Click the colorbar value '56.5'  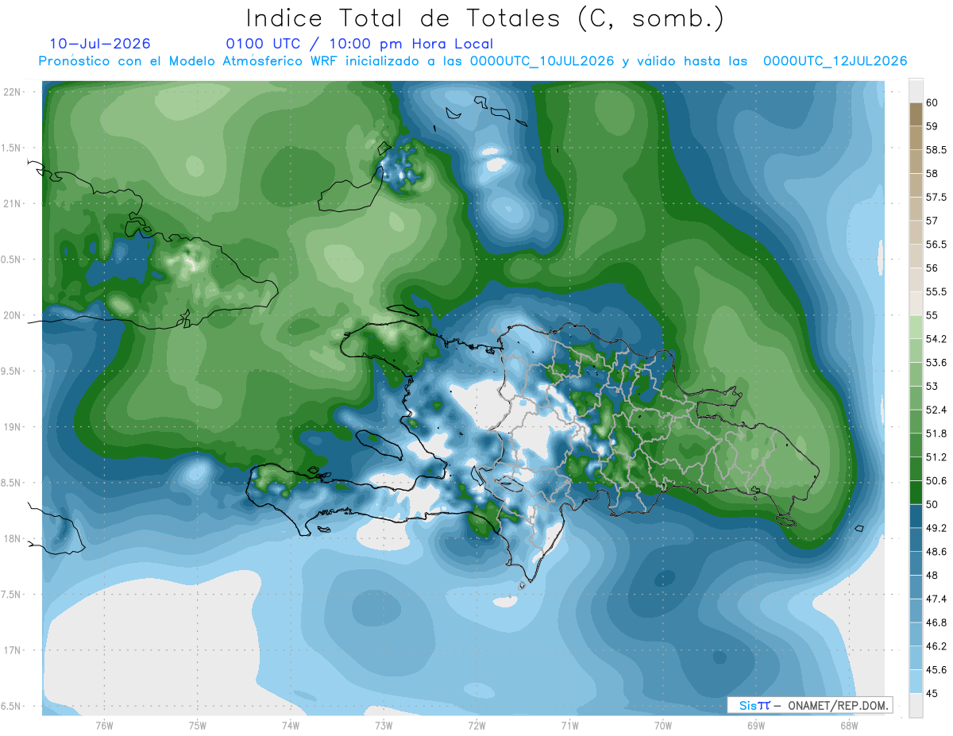(936, 245)
